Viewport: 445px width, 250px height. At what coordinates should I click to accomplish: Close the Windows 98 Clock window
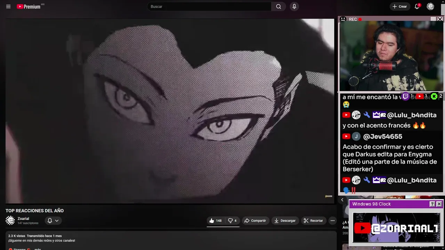tap(439, 204)
